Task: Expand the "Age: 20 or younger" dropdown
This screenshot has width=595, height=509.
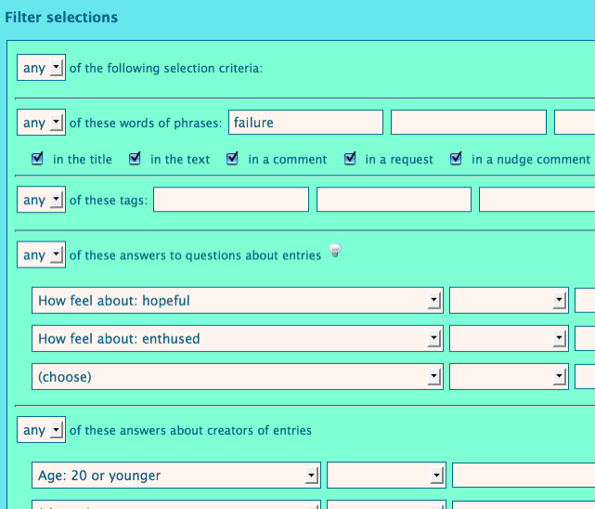Action: coord(176,475)
